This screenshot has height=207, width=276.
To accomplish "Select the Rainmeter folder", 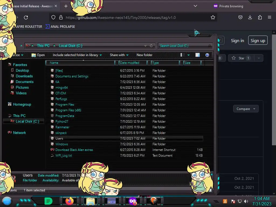I will 62,127.
